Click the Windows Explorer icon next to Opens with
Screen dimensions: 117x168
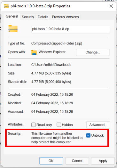click(x=34, y=52)
